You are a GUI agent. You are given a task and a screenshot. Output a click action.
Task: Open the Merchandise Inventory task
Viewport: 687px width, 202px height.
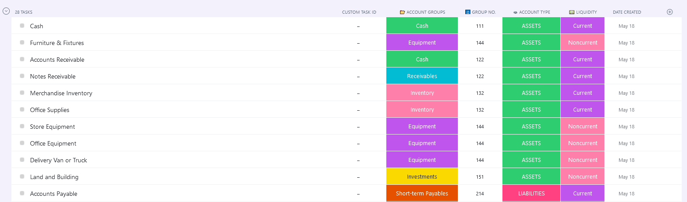pos(61,93)
